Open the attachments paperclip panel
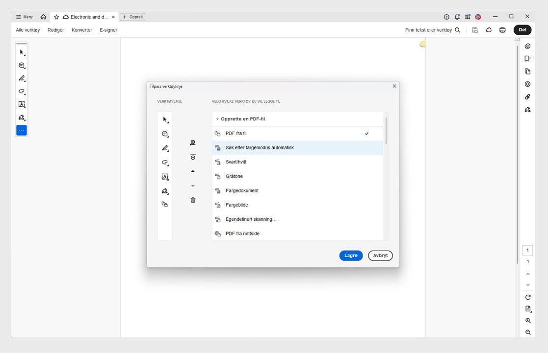 [x=528, y=97]
